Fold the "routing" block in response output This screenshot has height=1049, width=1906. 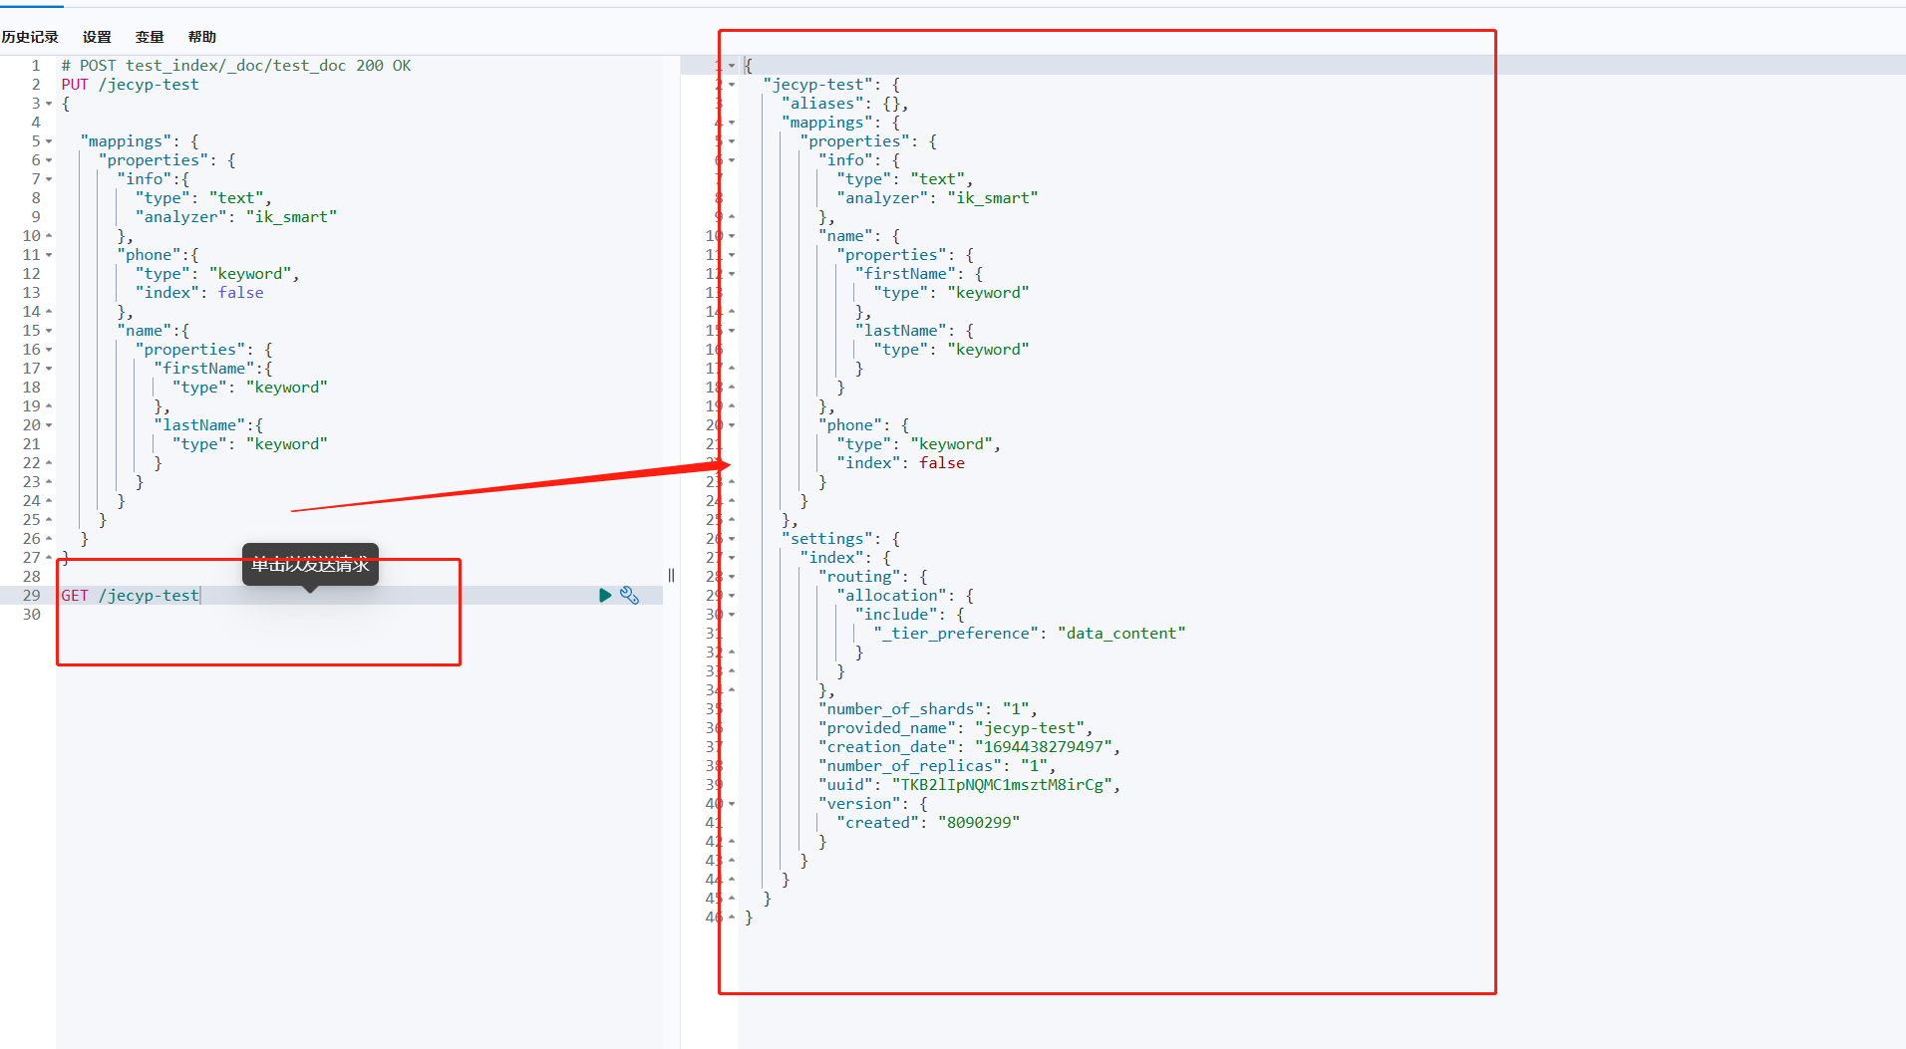point(732,577)
